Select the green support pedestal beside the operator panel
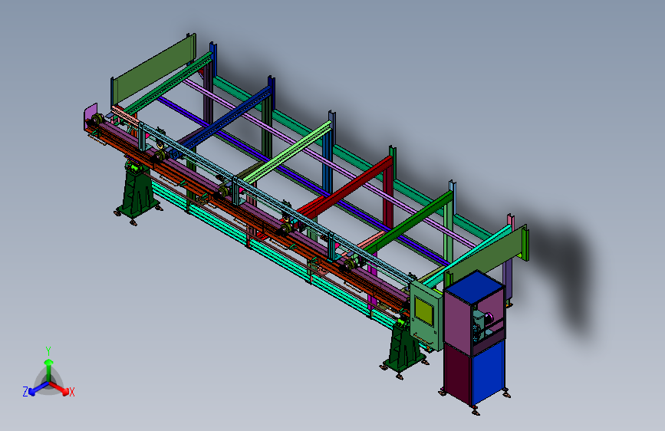665x431 pixels. click(x=403, y=347)
